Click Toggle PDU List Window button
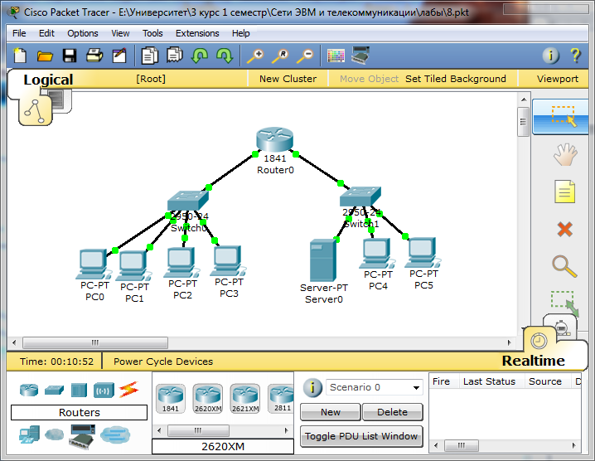 (x=361, y=436)
